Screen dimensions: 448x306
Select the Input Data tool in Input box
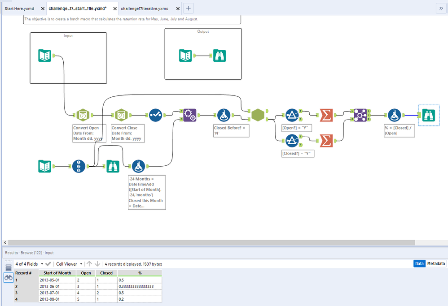[45, 56]
